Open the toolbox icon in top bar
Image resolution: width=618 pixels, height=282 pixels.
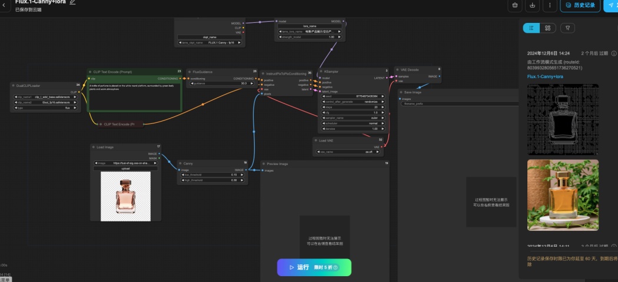click(x=515, y=5)
